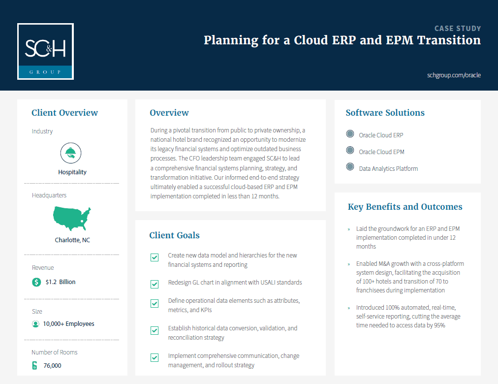Screen dimensions: 498x384
Task: Click the 'Key Benefits and Outcomes' heading
Action: point(405,207)
